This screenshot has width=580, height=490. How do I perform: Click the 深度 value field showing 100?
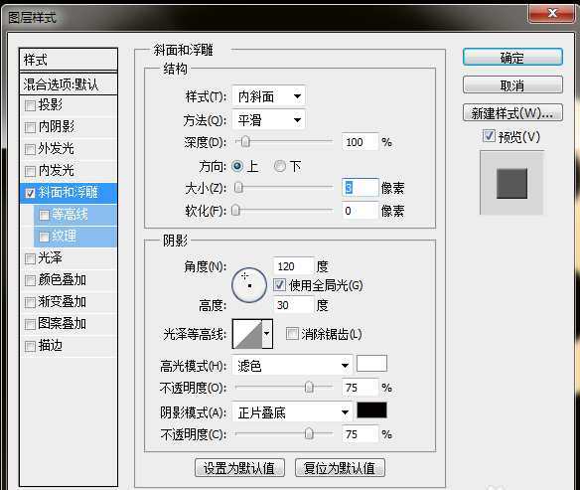pyautogui.click(x=360, y=142)
